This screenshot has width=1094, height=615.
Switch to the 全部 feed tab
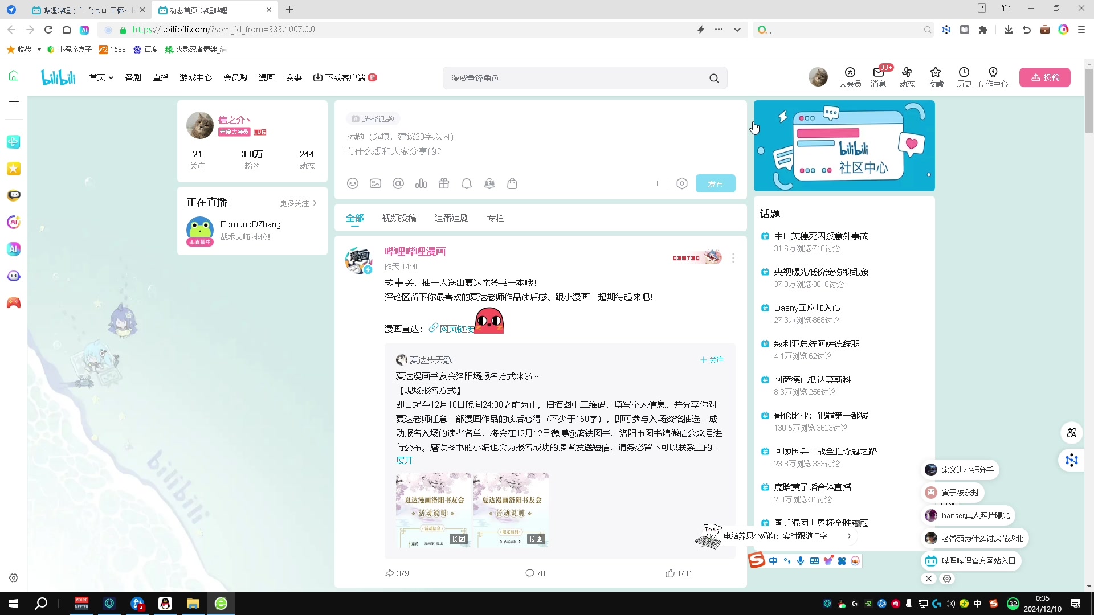point(354,218)
